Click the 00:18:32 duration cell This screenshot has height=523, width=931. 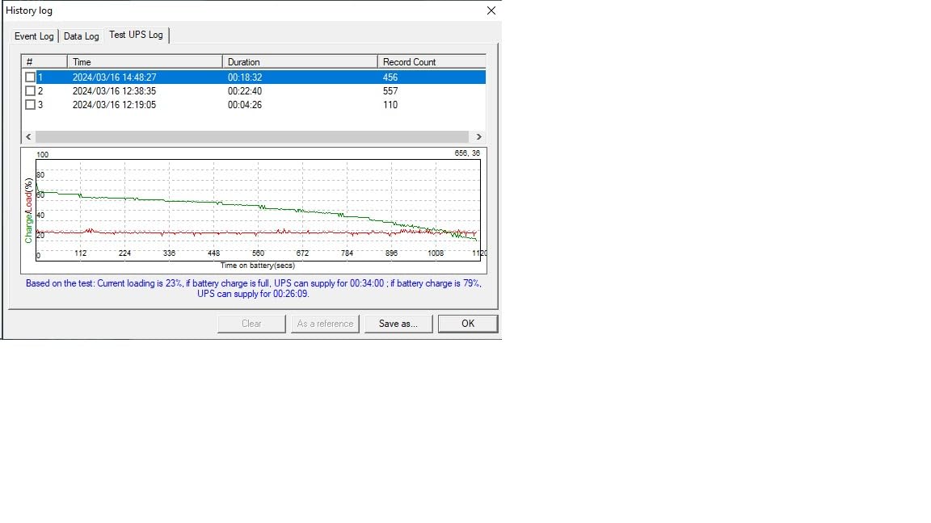[245, 77]
